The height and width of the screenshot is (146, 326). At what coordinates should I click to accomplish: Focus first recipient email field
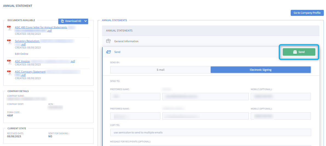(205, 96)
